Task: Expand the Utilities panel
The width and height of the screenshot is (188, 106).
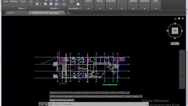Action: tap(133, 9)
